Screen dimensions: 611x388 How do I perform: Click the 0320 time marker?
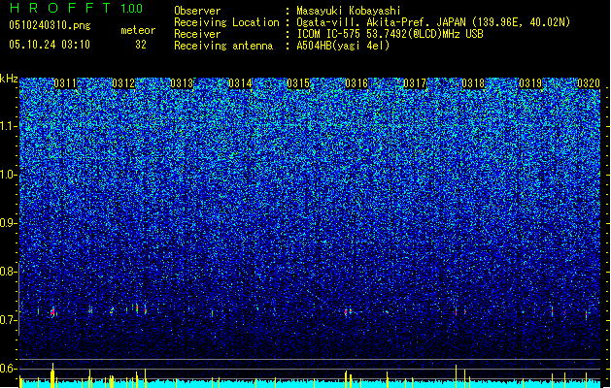[589, 83]
